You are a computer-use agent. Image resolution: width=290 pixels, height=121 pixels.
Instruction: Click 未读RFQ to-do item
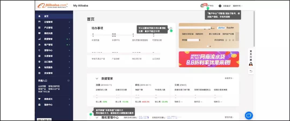pyautogui.click(x=115, y=40)
